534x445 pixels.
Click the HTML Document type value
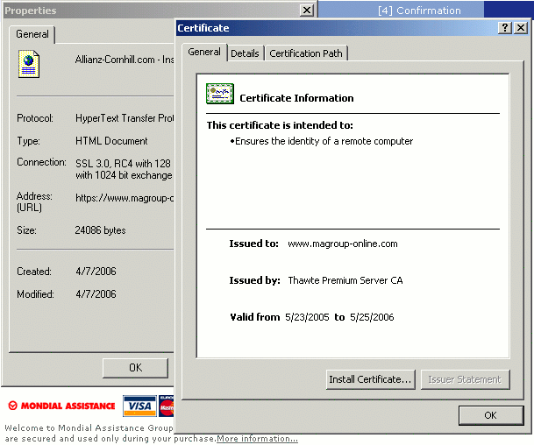coord(111,141)
